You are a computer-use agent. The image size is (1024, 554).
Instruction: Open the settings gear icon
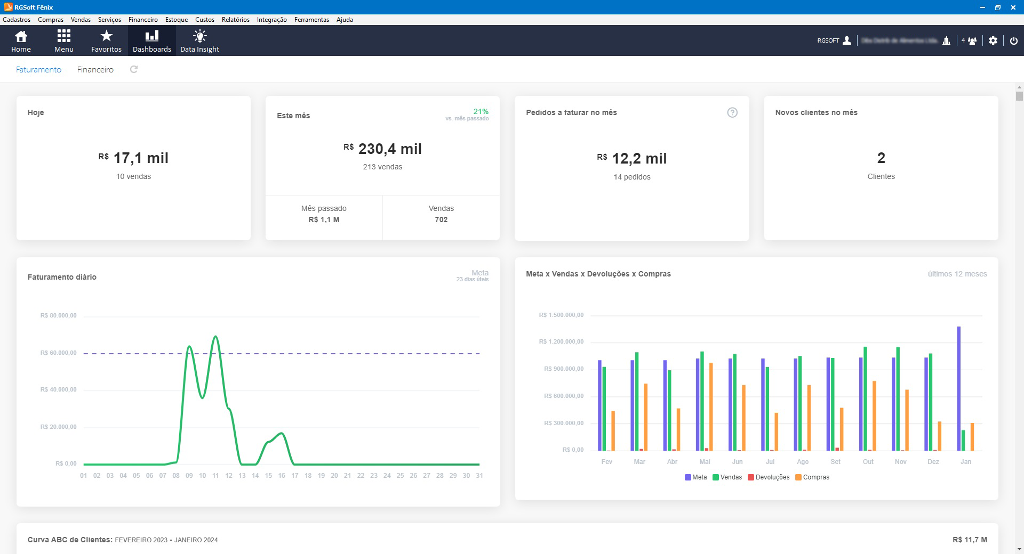coord(993,40)
